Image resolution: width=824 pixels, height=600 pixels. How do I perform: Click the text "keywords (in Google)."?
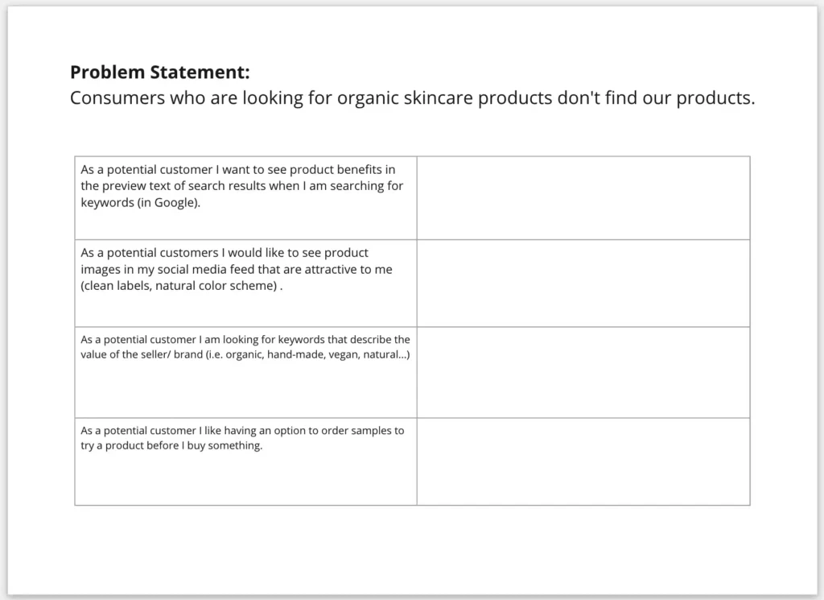point(140,203)
